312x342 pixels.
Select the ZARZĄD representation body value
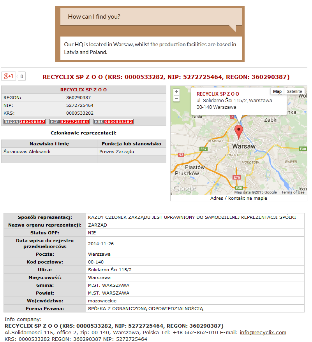coord(97,225)
